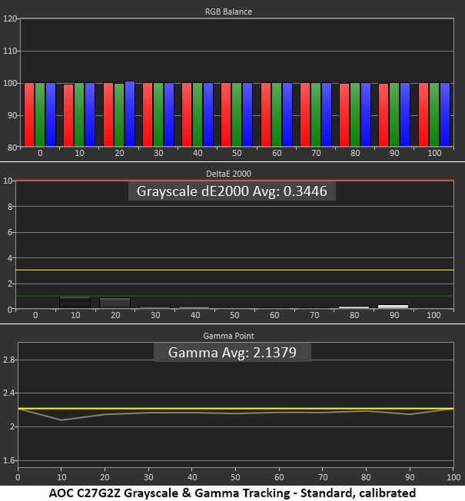Click the 110 y-axis label in RGB Balance

[x=9, y=51]
